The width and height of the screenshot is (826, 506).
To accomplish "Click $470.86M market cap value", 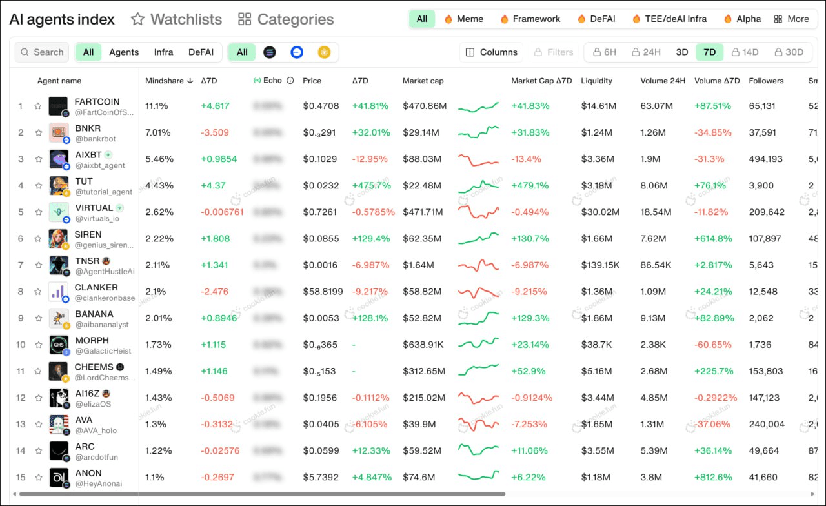I will click(x=425, y=106).
